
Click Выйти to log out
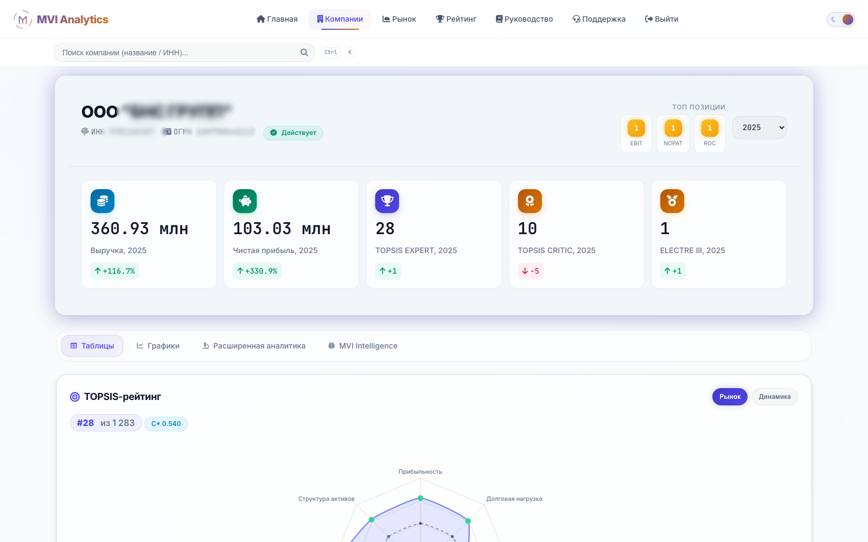tap(662, 19)
